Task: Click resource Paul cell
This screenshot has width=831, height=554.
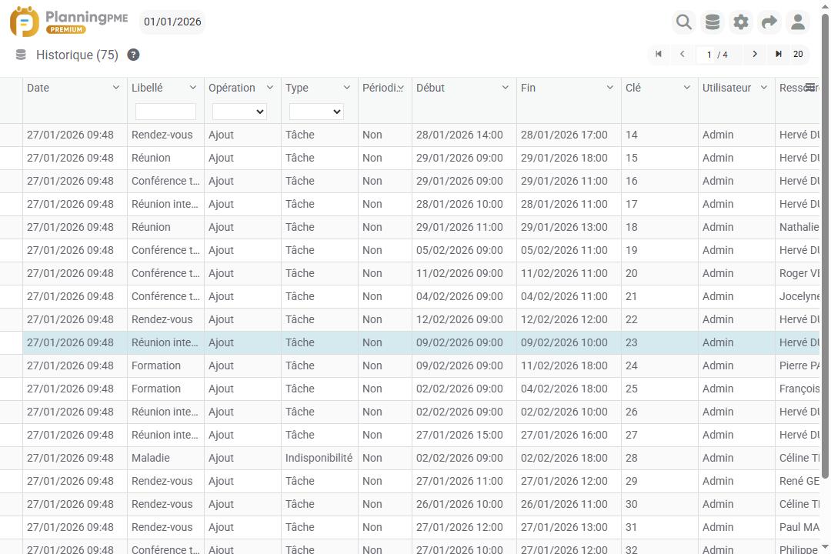Action: (799, 527)
